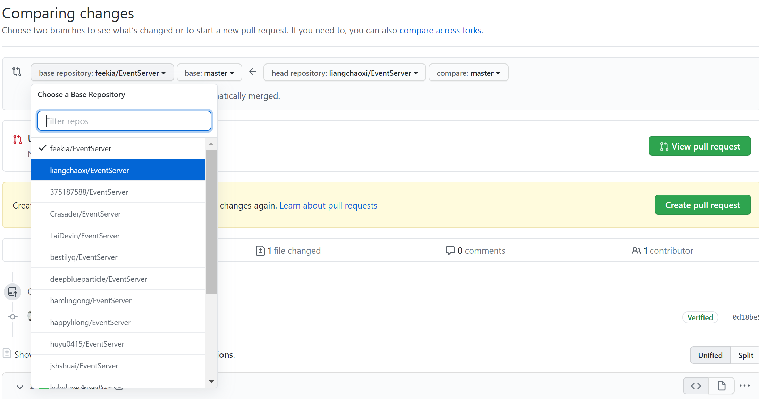Show source diff with code brackets icon

pos(696,386)
